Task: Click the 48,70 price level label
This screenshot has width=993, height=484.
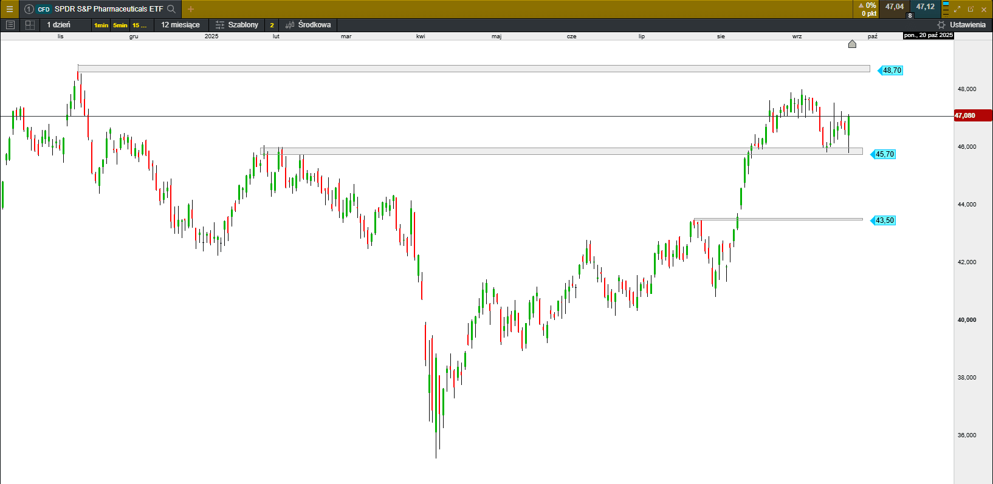Action: click(x=892, y=70)
